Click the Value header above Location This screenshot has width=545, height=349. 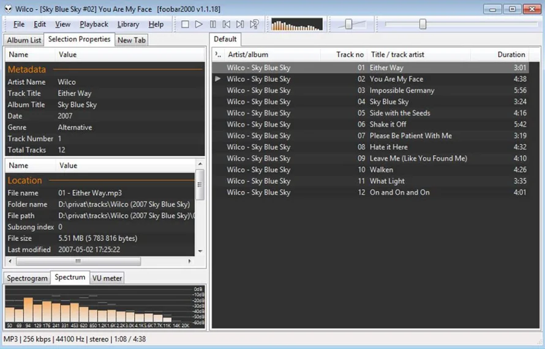point(126,166)
